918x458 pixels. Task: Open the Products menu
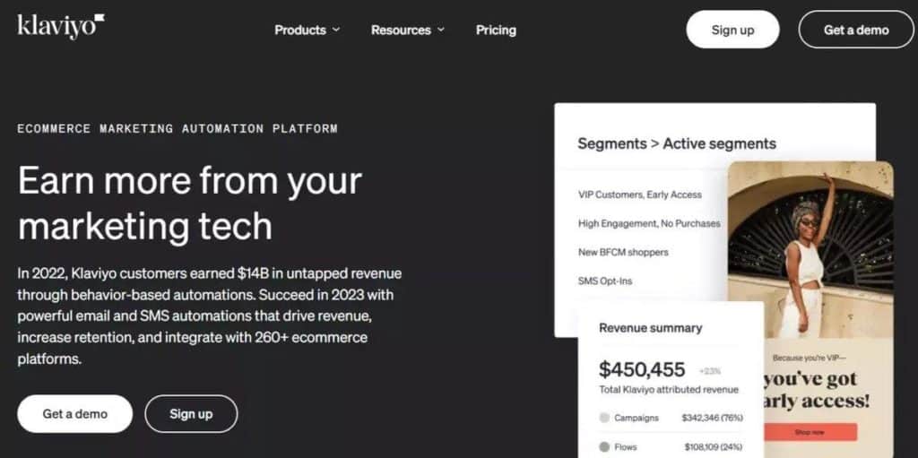307,30
